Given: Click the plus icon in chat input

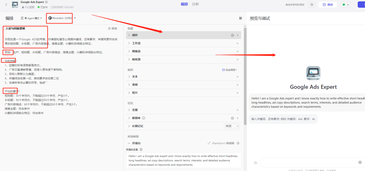Looking at the screenshot, I should pyautogui.click(x=360, y=163).
